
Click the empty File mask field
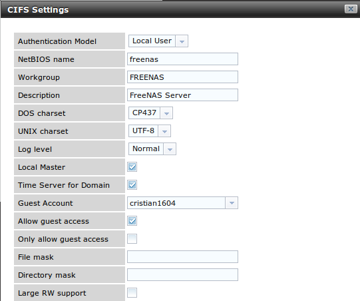[182, 256]
